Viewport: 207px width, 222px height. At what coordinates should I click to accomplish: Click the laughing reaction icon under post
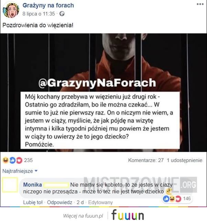coord(6,160)
